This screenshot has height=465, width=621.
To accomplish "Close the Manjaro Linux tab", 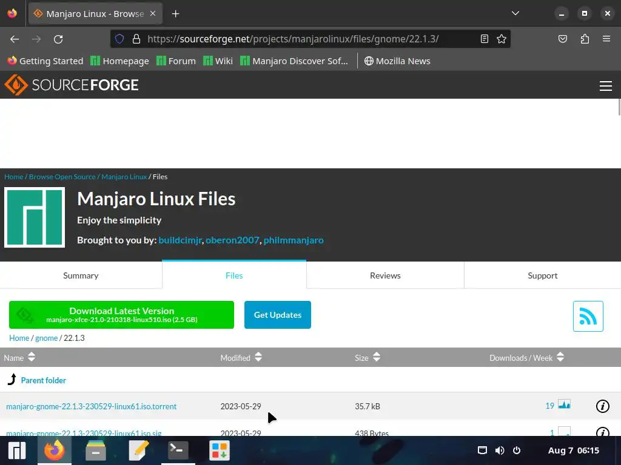I will coord(153,13).
